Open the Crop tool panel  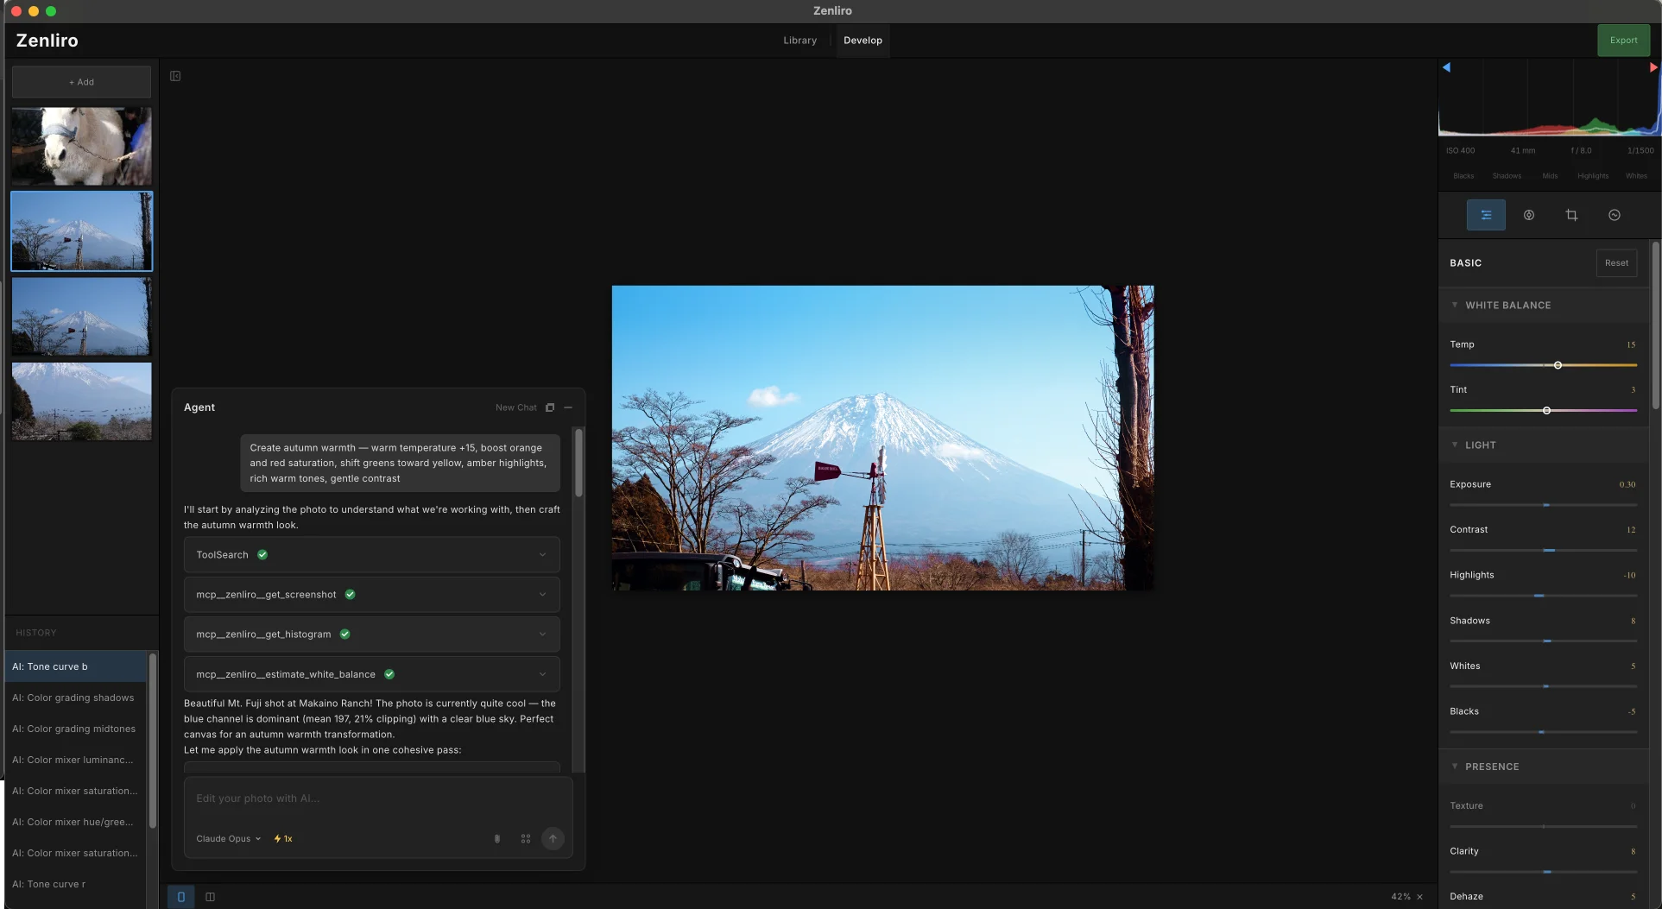[x=1572, y=215]
